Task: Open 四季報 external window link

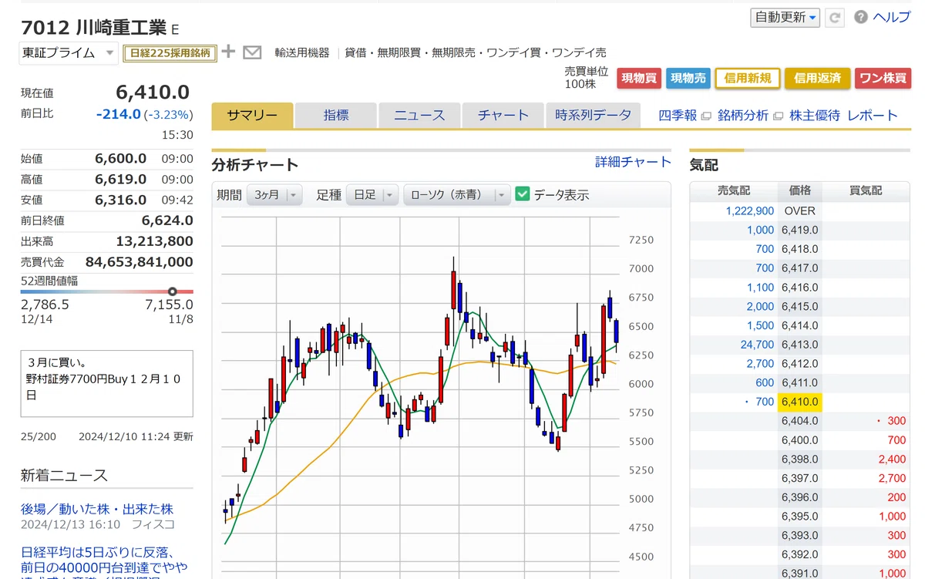Action: [684, 116]
